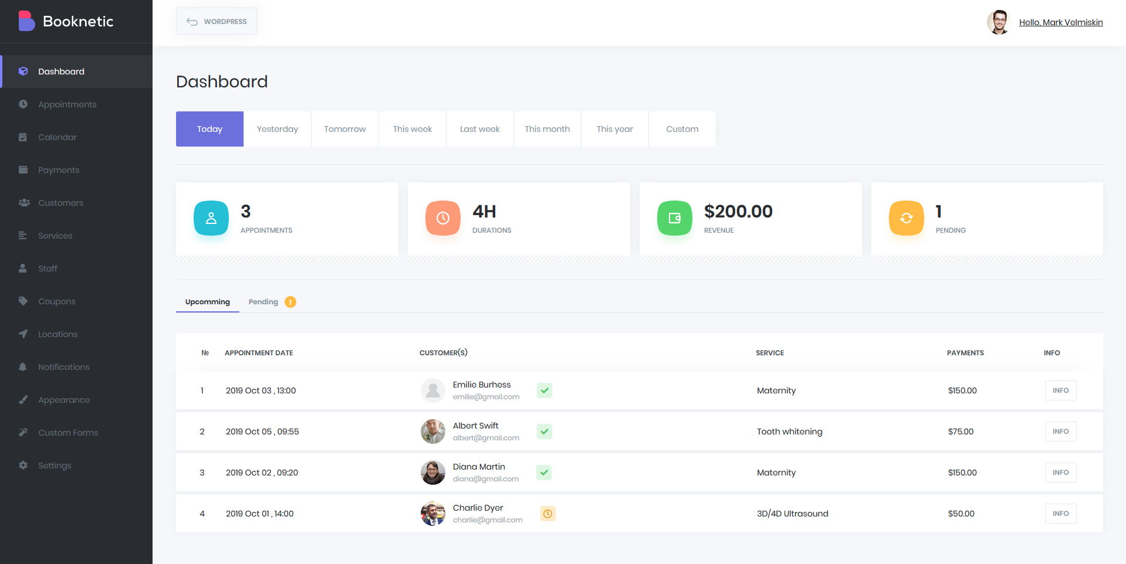The image size is (1126, 564).
Task: Open the Payments section from the sidebar
Action: pyautogui.click(x=23, y=169)
